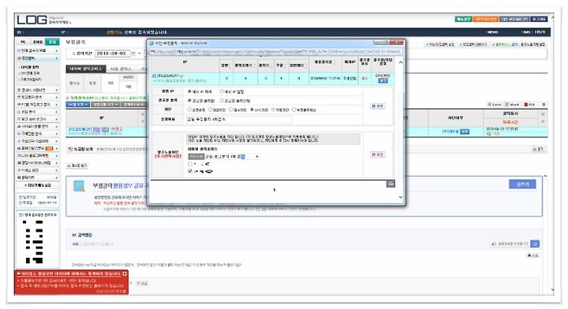Click the sort-down arrow beside red 체류시간 header
This screenshot has height=309, width=568.
[543, 121]
